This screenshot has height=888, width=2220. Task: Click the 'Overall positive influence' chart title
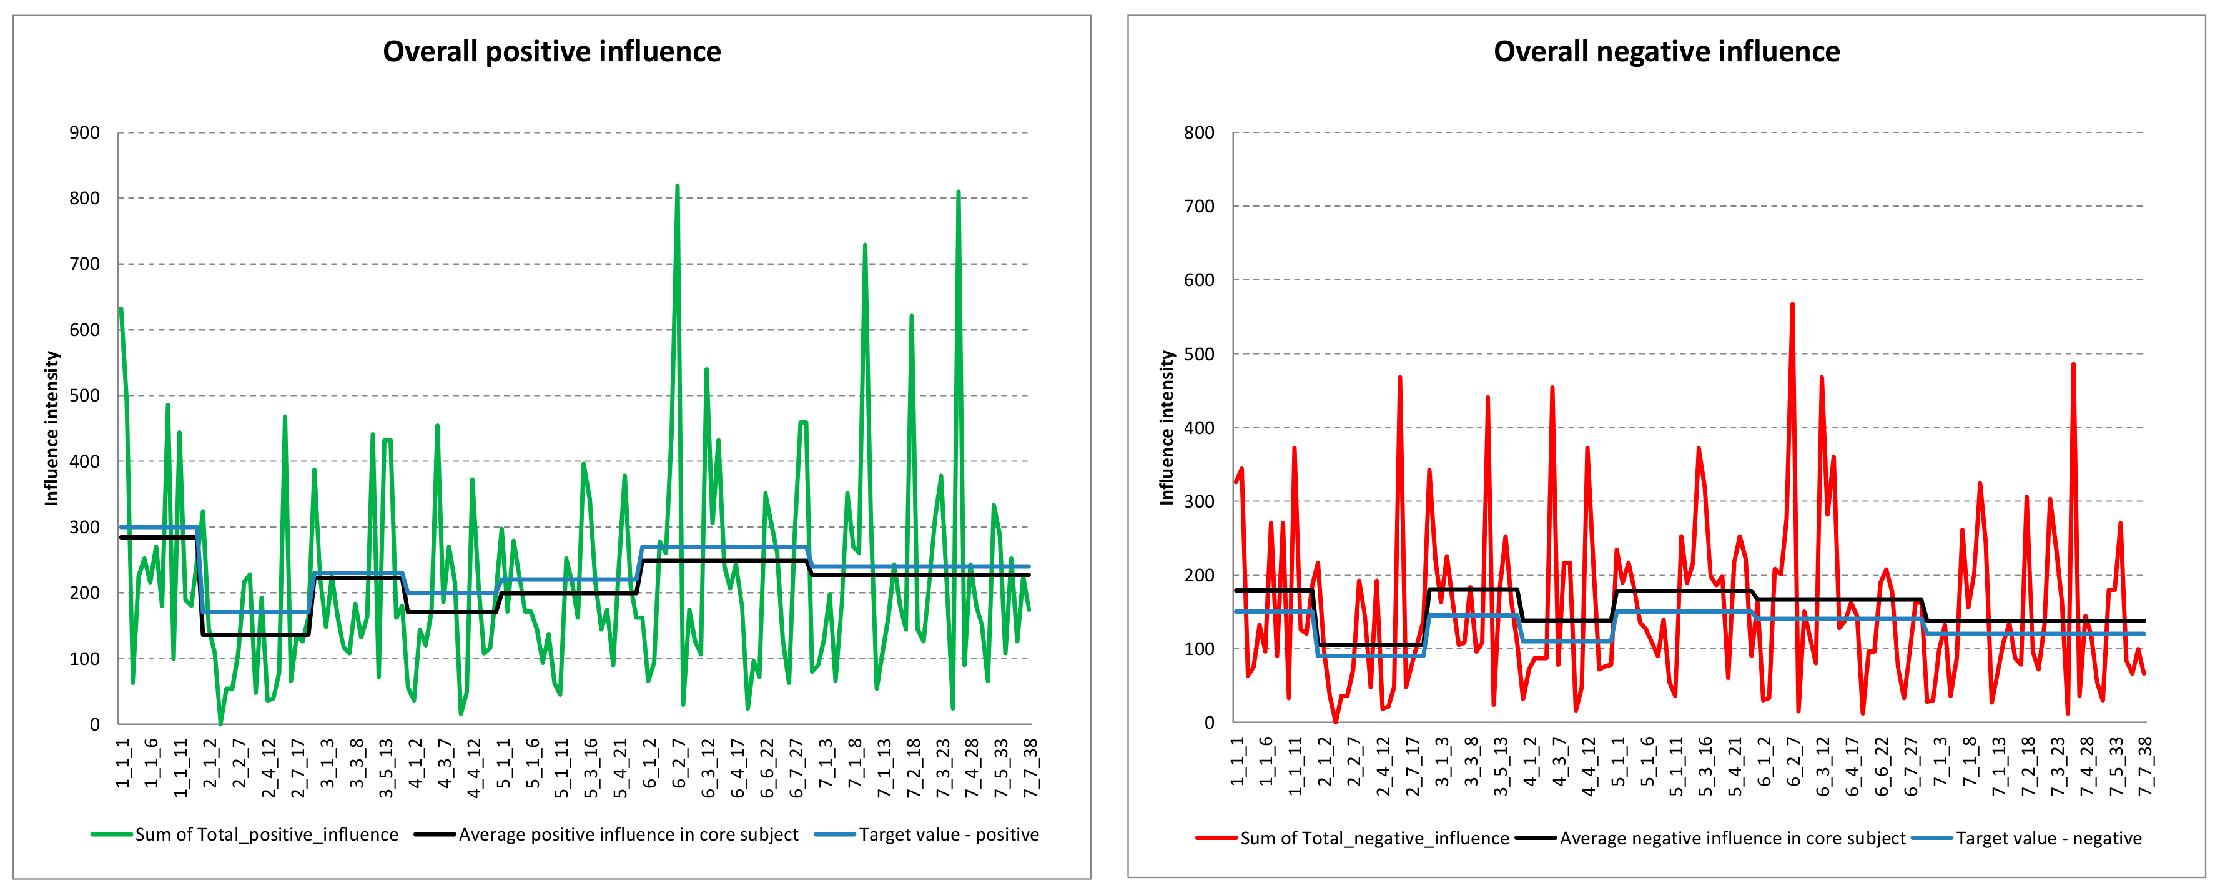[551, 52]
